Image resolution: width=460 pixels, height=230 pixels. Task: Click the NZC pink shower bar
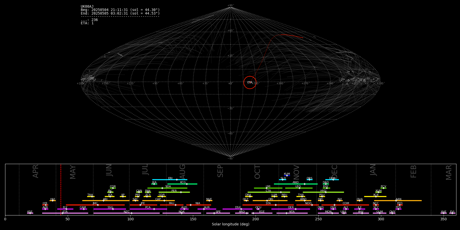pyautogui.click(x=126, y=213)
